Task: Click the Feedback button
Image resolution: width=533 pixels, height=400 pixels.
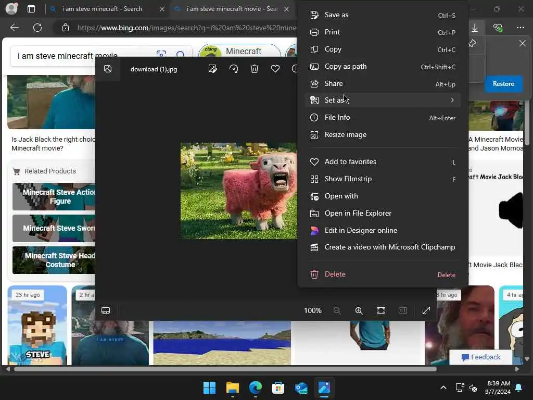Action: (480, 357)
